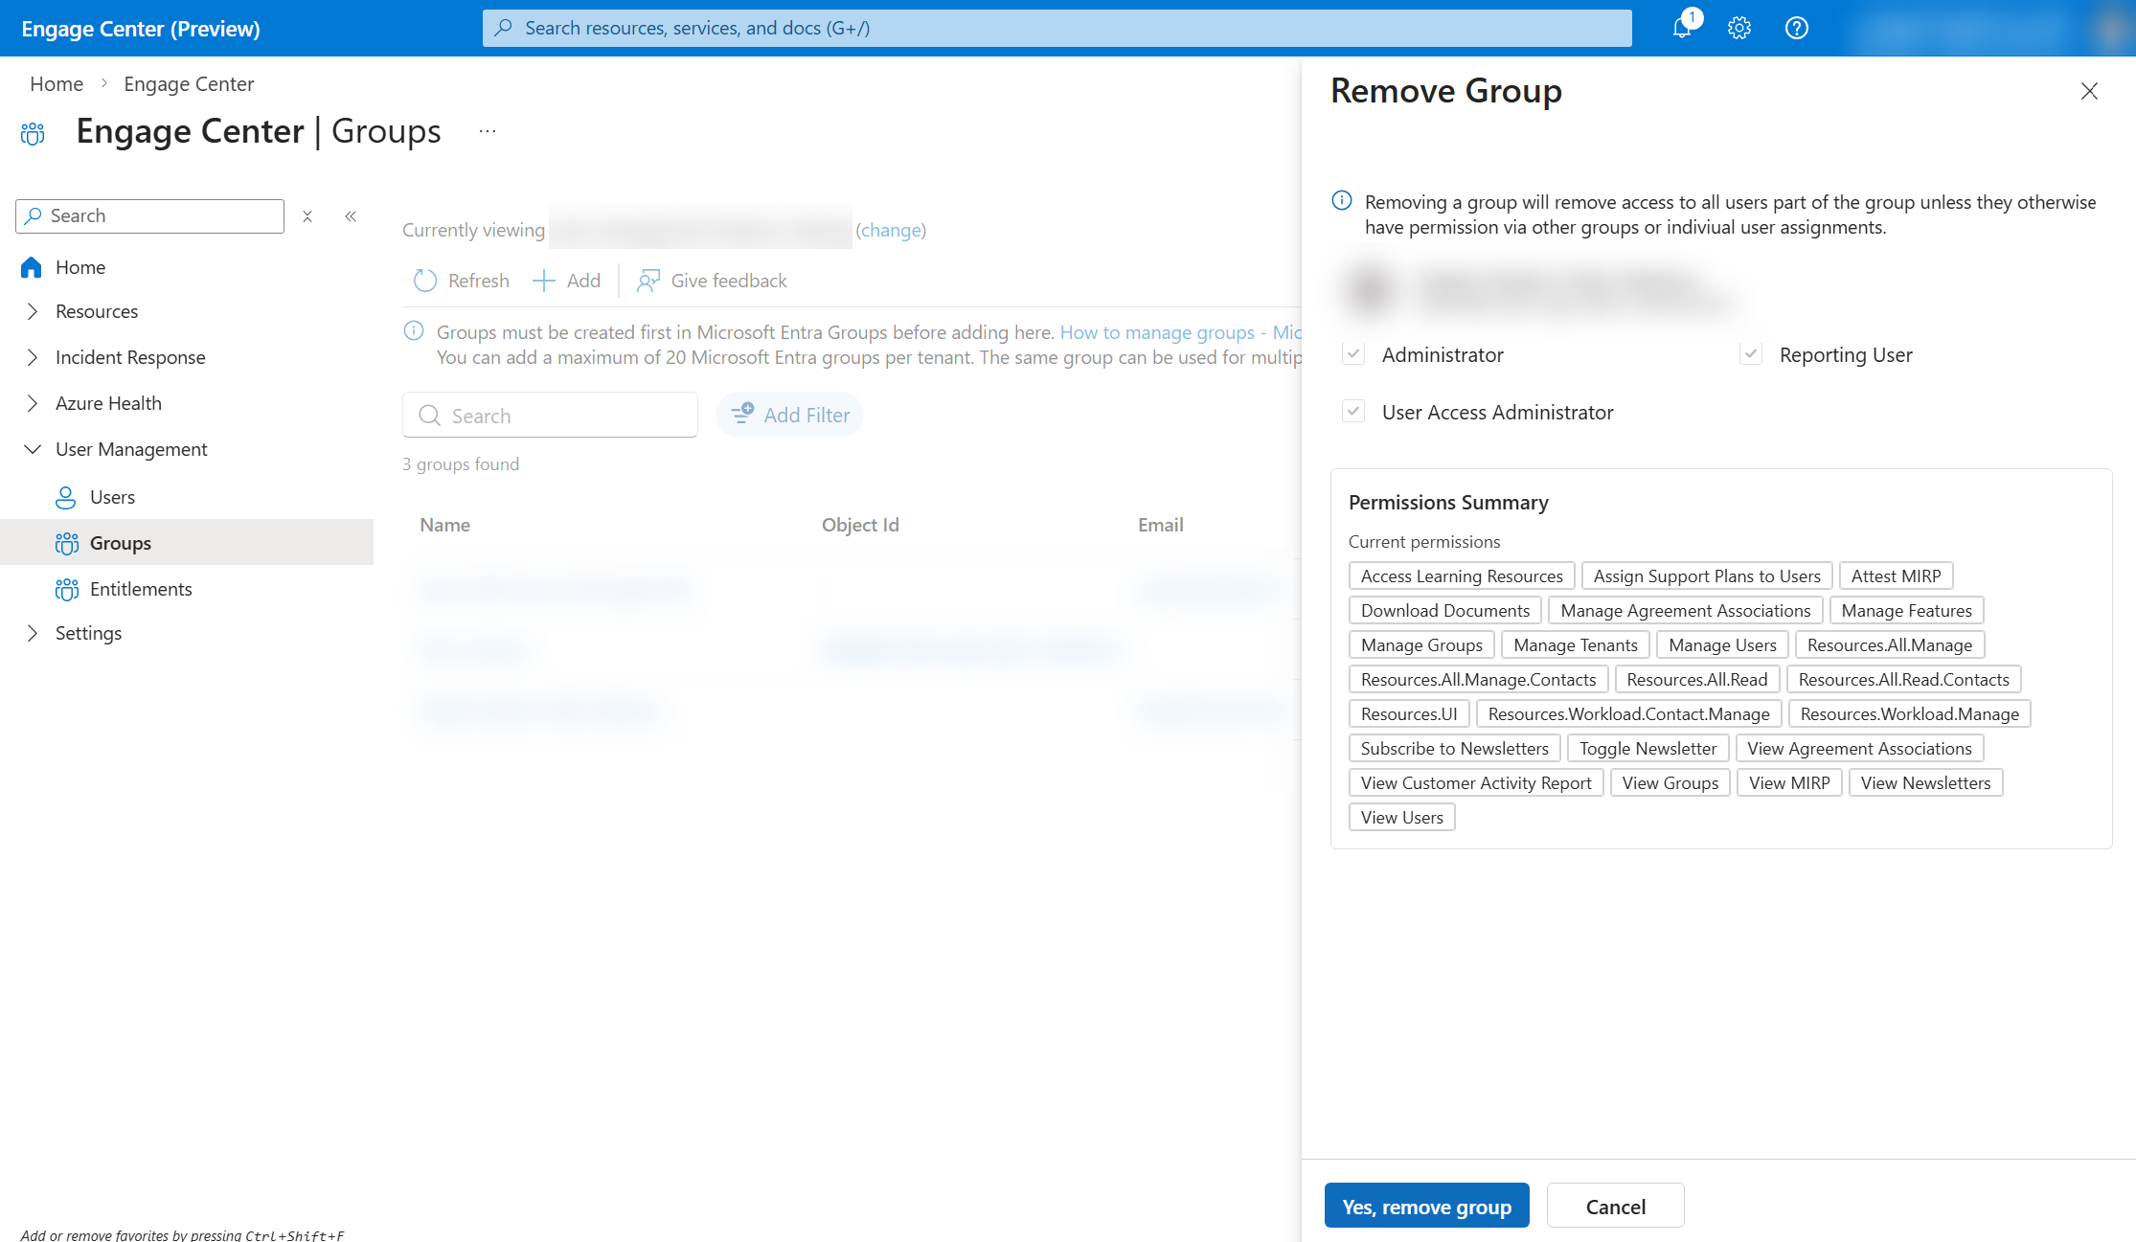
Task: Focus the groups Search field
Action: point(550,415)
